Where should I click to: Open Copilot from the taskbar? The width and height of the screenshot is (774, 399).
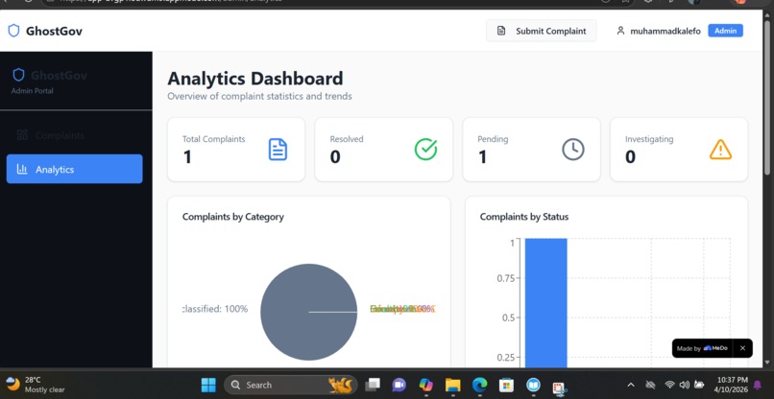pyautogui.click(x=425, y=385)
